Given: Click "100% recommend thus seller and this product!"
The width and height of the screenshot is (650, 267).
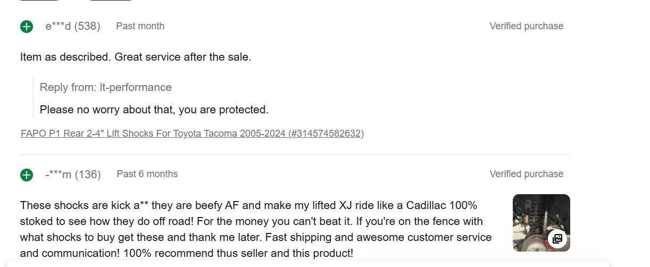Looking at the screenshot, I should [238, 253].
